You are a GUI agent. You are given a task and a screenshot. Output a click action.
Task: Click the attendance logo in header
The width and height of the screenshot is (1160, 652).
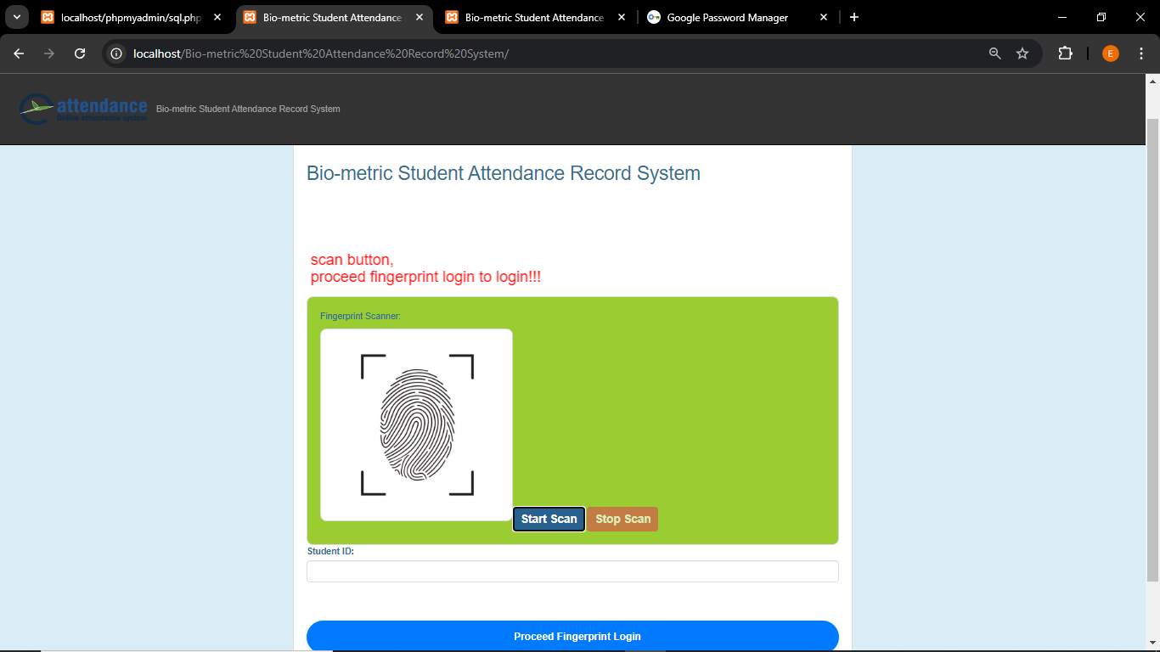[x=83, y=109]
